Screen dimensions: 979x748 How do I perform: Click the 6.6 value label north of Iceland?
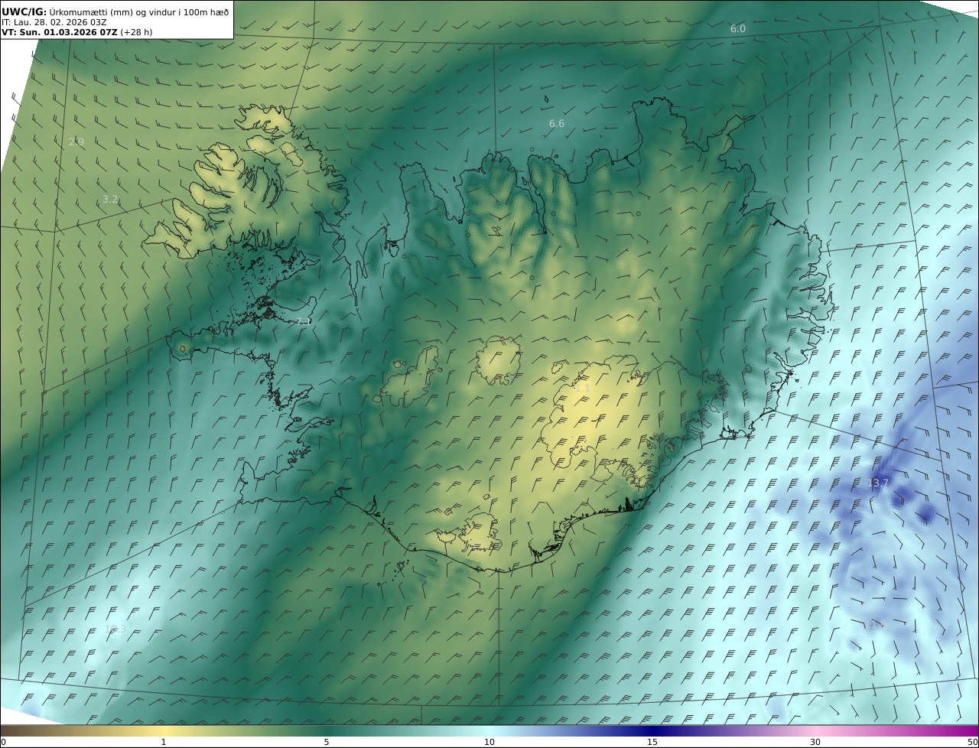click(557, 123)
